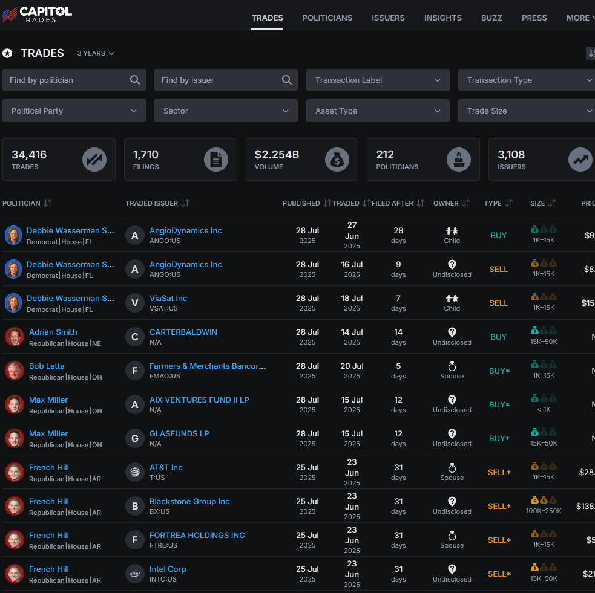Click the $2.254B volume figure
The height and width of the screenshot is (593, 595).
277,155
